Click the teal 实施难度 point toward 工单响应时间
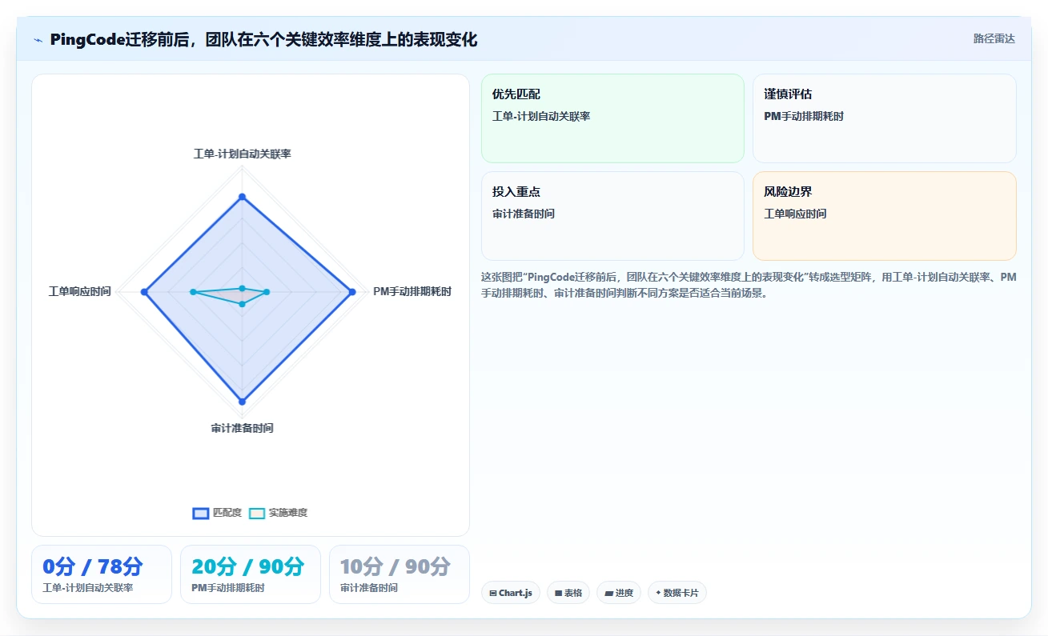The height and width of the screenshot is (636, 1048). click(x=193, y=292)
